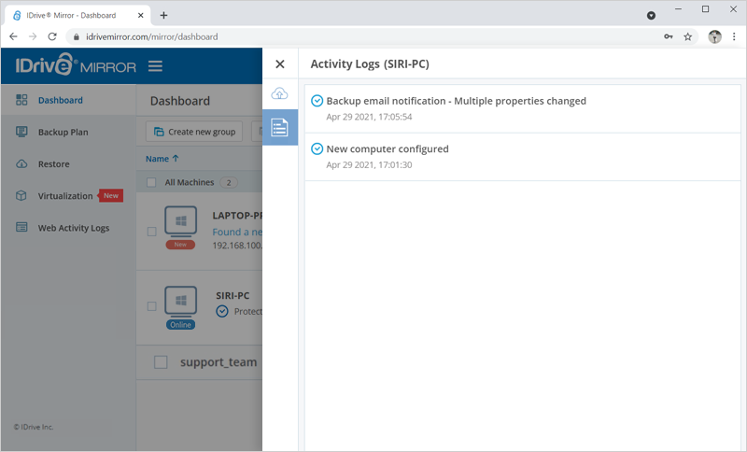Open the Chrome profile avatar
Screen dimensions: 747x452
tap(714, 36)
